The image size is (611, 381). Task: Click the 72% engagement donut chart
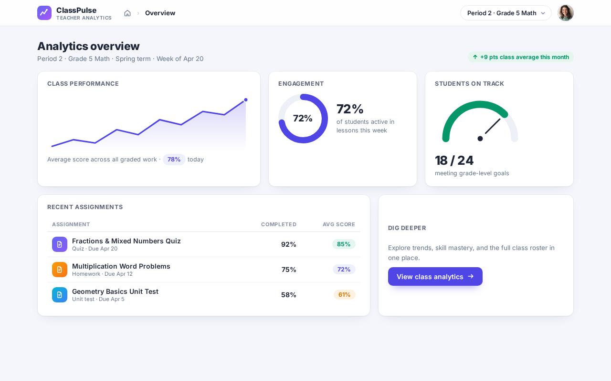pyautogui.click(x=303, y=119)
